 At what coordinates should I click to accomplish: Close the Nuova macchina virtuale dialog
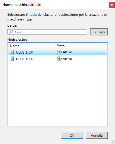112,5
